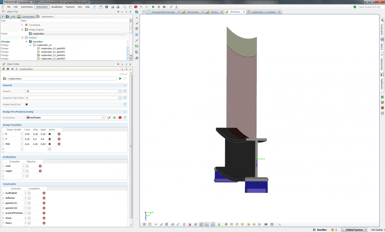Remove design variable thick with red X
The height and width of the screenshot is (232, 385).
[59, 144]
